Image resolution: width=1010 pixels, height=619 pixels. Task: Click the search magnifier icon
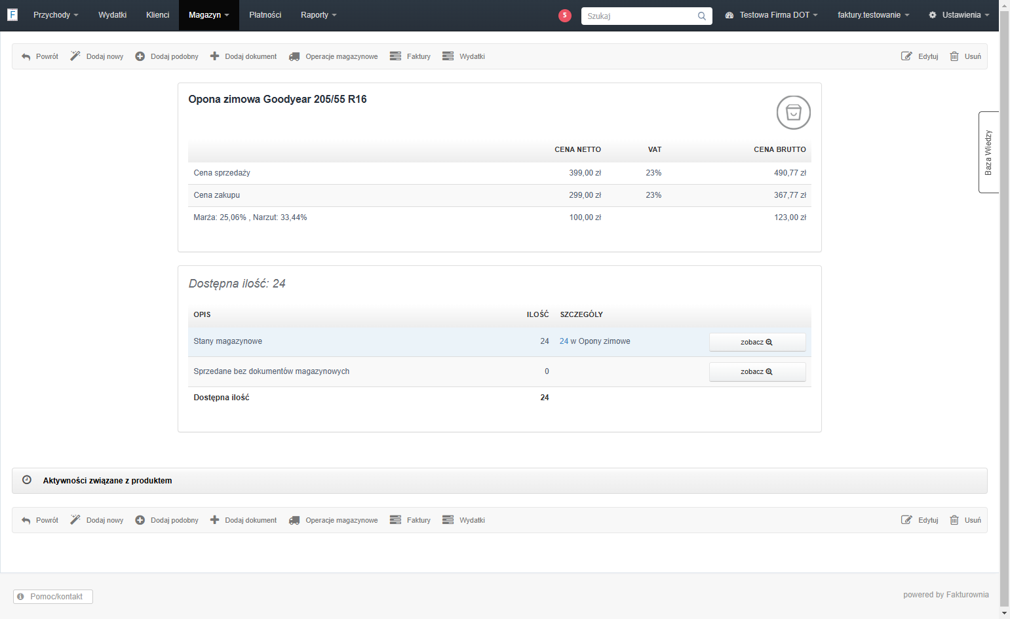pyautogui.click(x=702, y=16)
